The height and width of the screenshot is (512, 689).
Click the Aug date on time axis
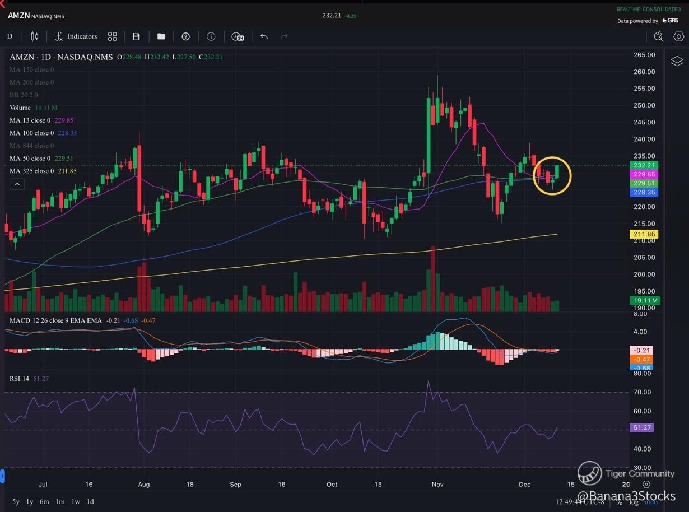pos(144,484)
